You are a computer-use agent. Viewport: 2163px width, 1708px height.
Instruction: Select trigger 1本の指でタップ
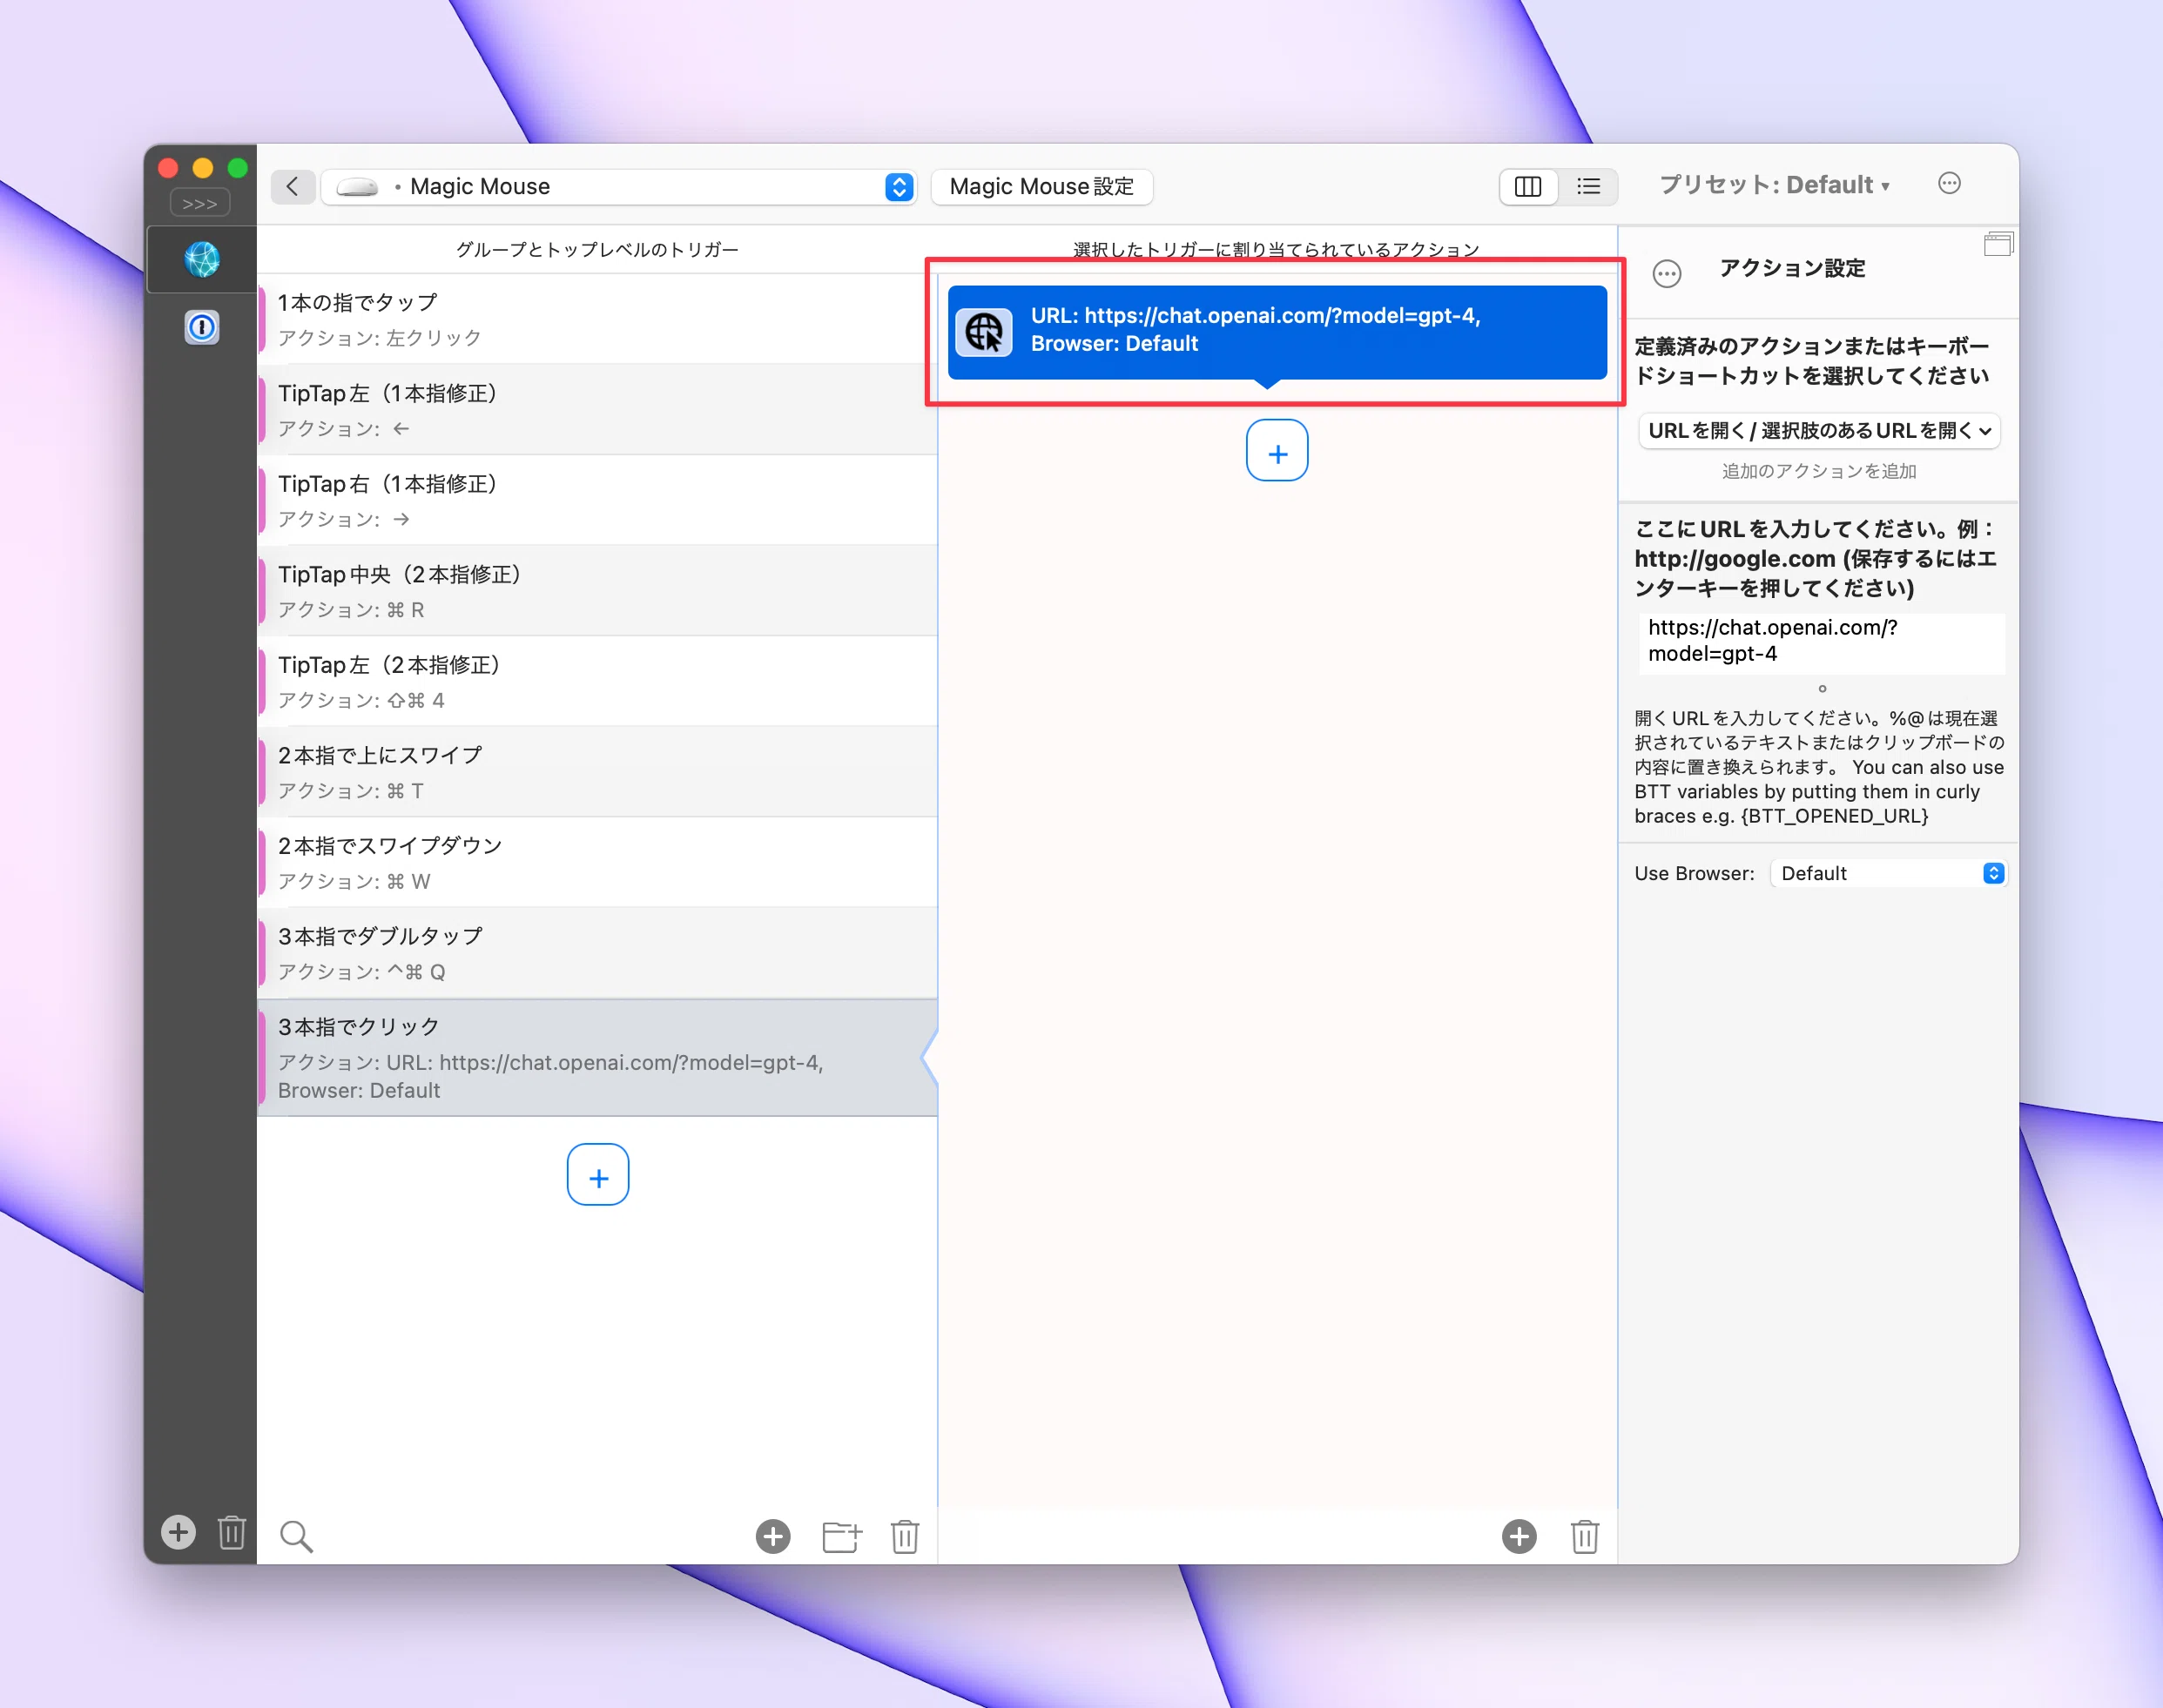click(597, 319)
